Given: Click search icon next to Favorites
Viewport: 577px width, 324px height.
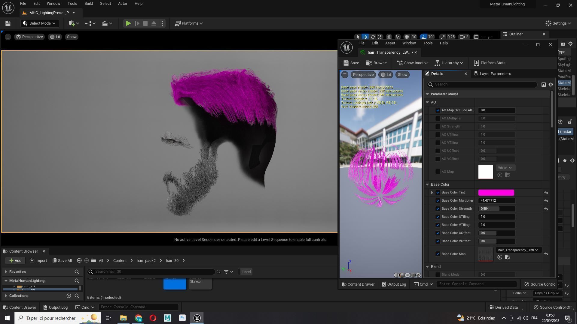Looking at the screenshot, I should pyautogui.click(x=77, y=272).
